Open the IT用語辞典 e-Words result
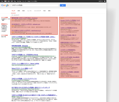The width and height of the screenshot is (119, 102). click(25, 55)
